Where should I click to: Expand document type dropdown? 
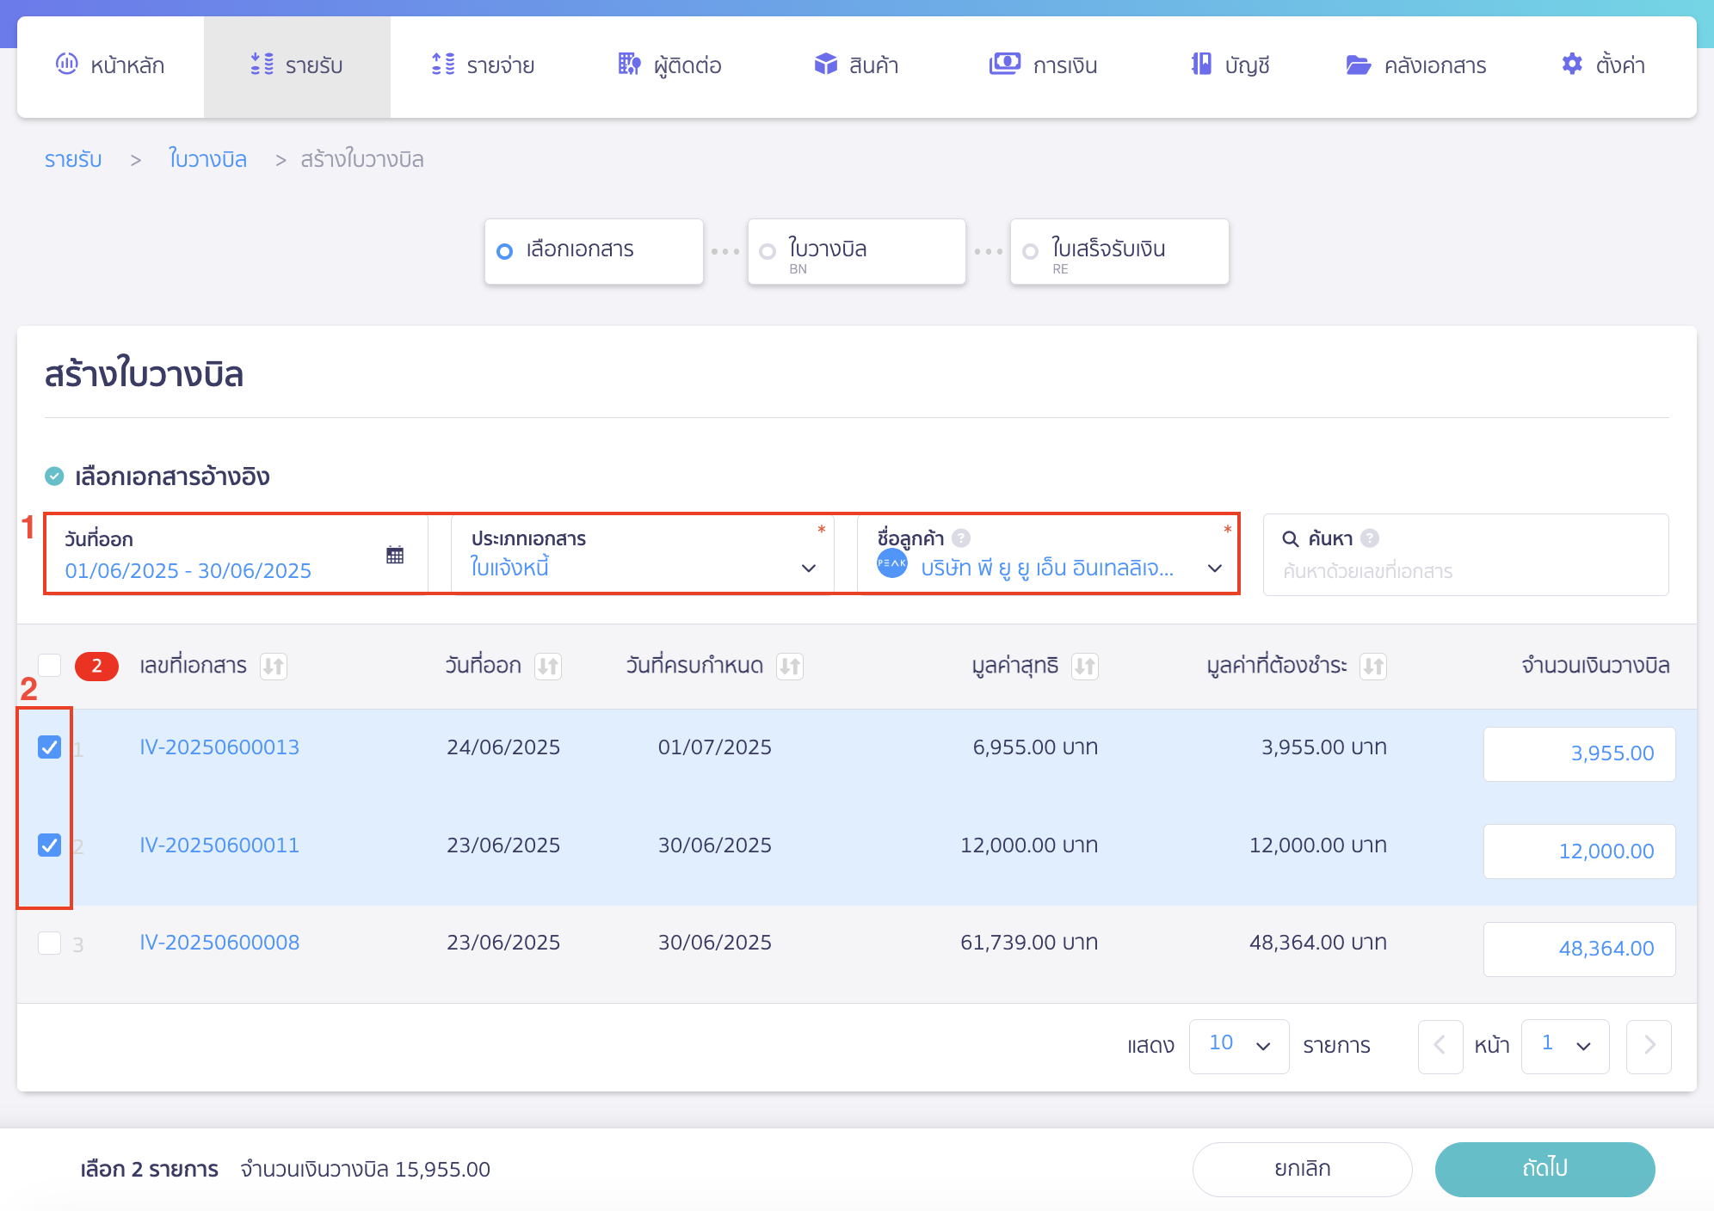click(808, 568)
